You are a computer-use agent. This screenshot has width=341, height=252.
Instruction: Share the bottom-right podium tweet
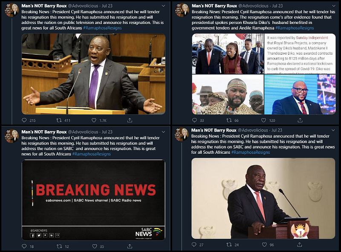point(300,244)
